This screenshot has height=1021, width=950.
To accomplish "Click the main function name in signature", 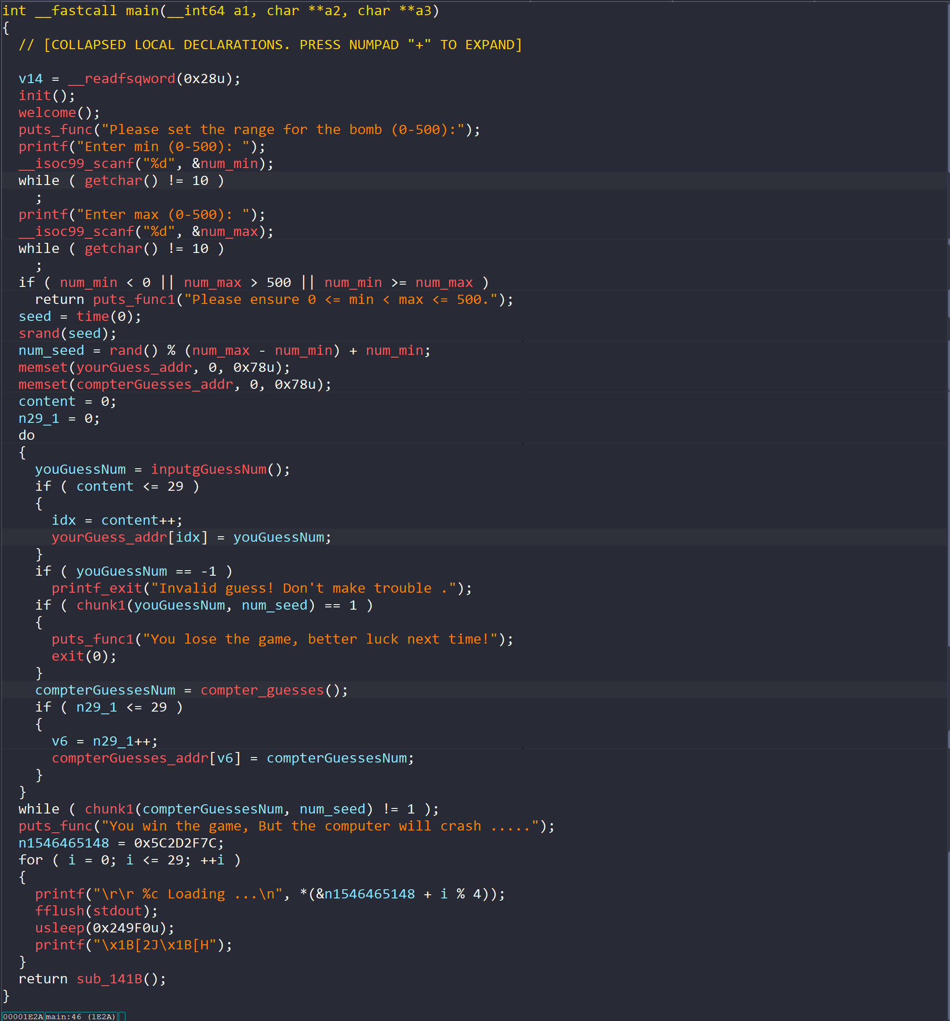I will pyautogui.click(x=142, y=10).
